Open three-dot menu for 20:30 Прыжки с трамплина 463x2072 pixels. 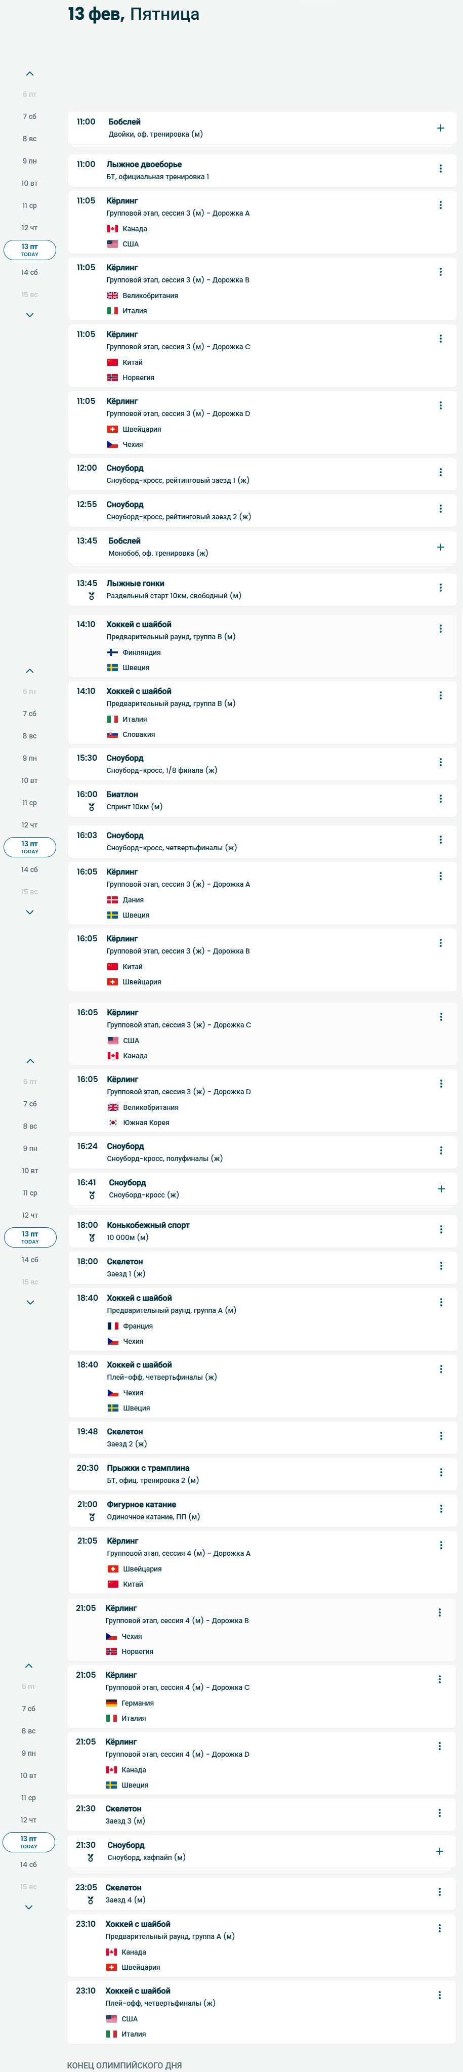441,1472
